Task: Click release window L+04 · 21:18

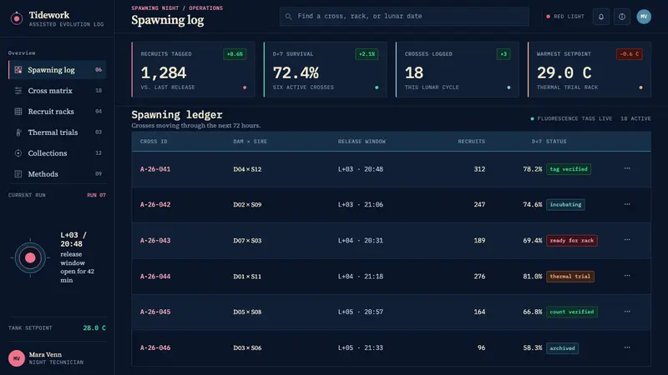Action: pos(361,277)
